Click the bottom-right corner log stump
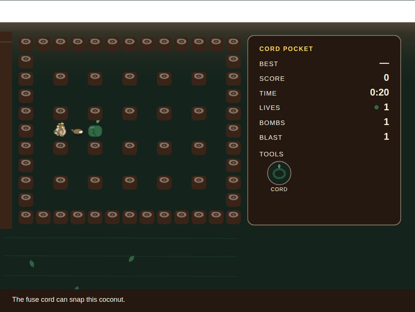This screenshot has height=312, width=415. [234, 217]
